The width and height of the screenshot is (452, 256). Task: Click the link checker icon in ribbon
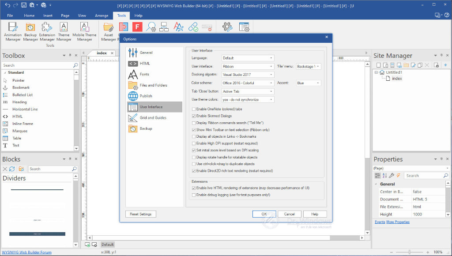click(x=193, y=27)
